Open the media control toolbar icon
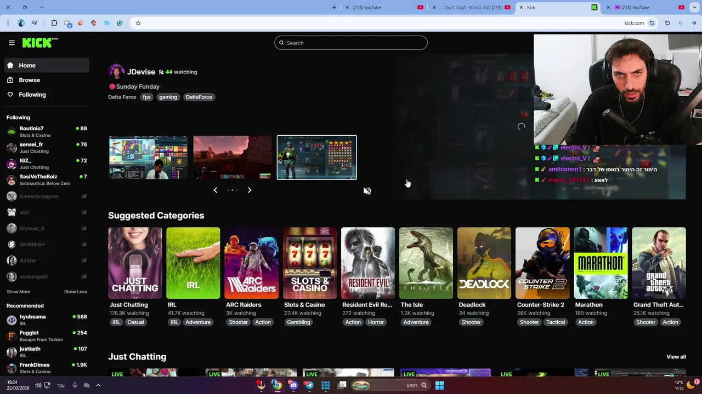Screen dimensions: 702x394 tap(35, 23)
